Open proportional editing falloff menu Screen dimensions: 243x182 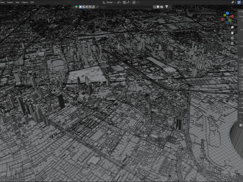(138, 3)
